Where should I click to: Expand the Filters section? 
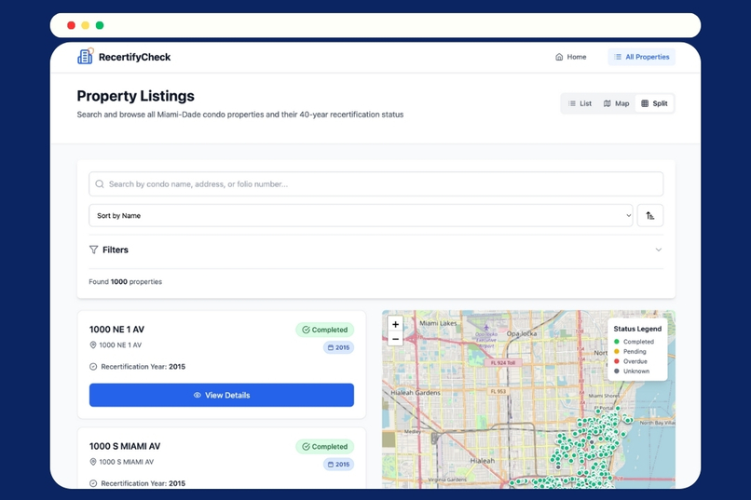(376, 250)
